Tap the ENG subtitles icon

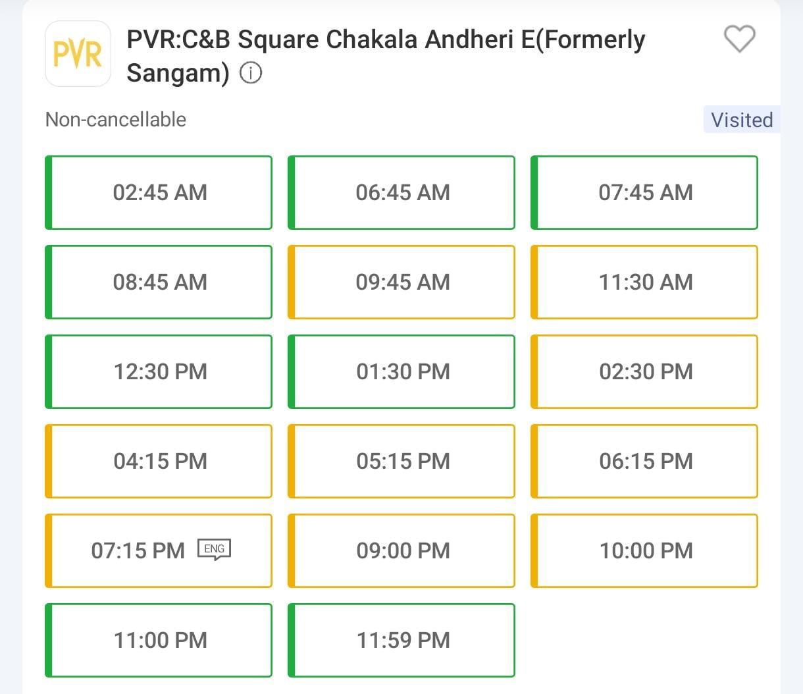click(x=215, y=549)
